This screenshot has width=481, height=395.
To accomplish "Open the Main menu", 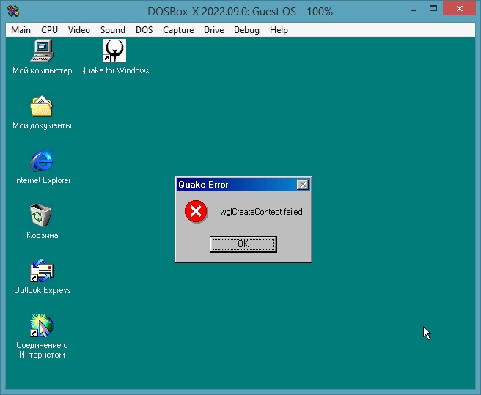I will (x=21, y=30).
